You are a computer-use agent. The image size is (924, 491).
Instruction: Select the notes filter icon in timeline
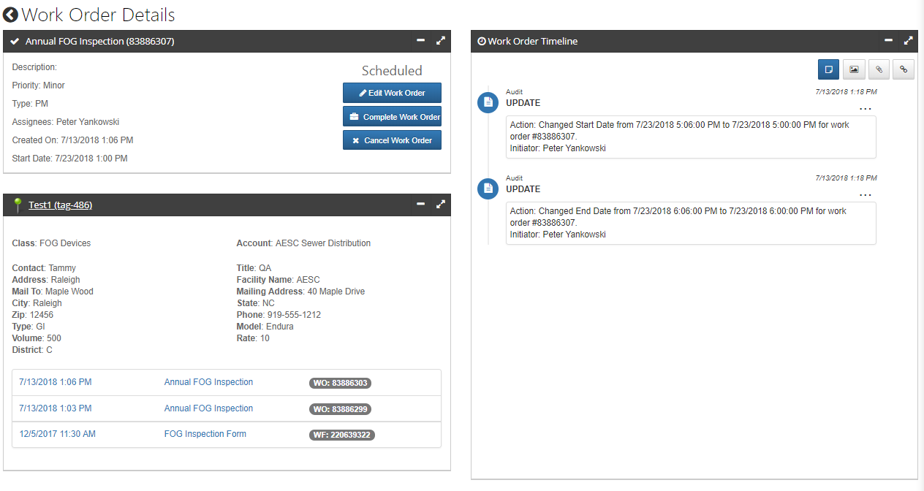pos(828,69)
